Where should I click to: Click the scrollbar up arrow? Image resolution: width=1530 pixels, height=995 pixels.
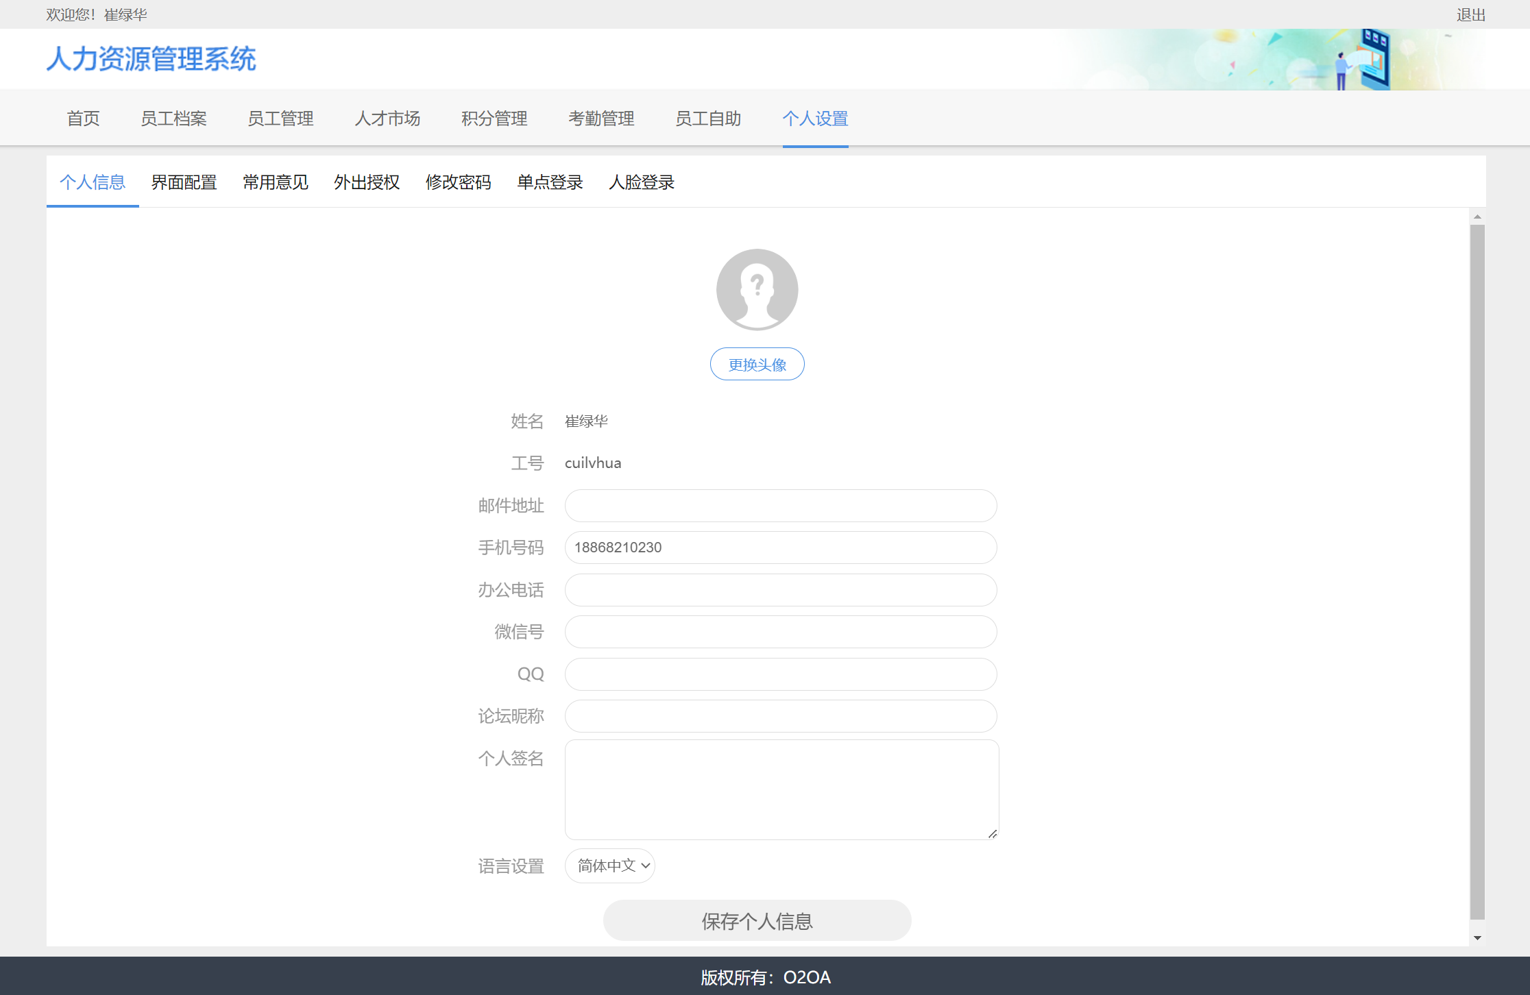pyautogui.click(x=1477, y=217)
